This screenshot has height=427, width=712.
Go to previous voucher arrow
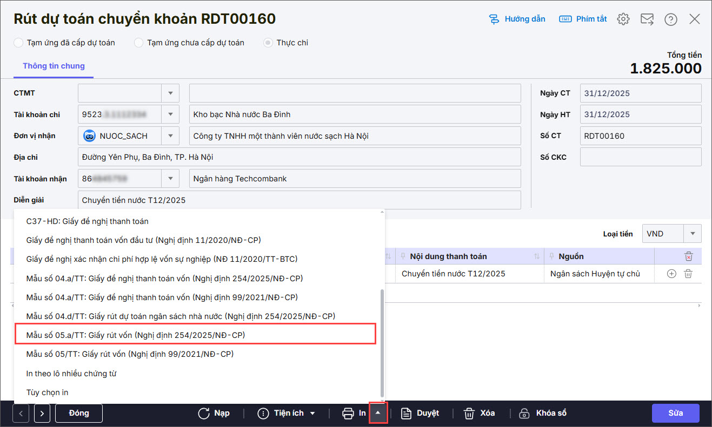[x=21, y=414]
